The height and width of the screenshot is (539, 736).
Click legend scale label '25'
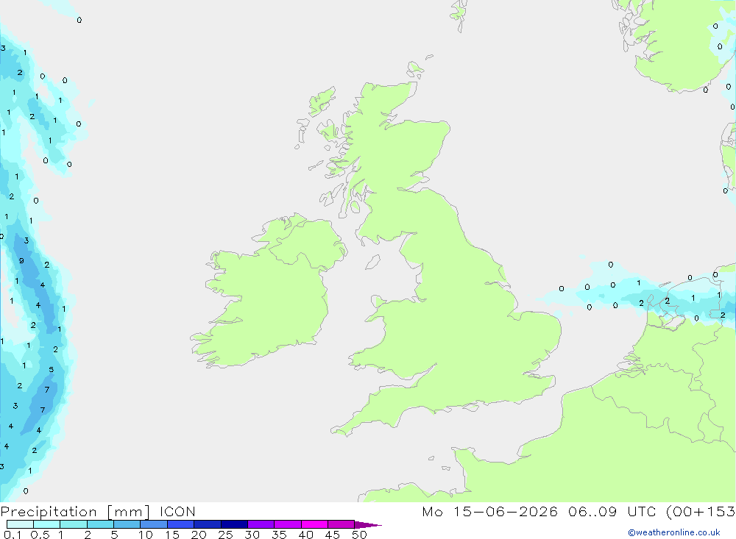coord(226,535)
